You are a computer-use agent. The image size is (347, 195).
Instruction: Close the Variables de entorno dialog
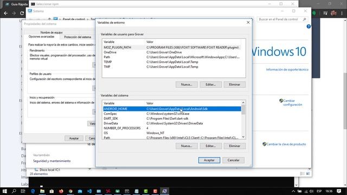point(248,22)
